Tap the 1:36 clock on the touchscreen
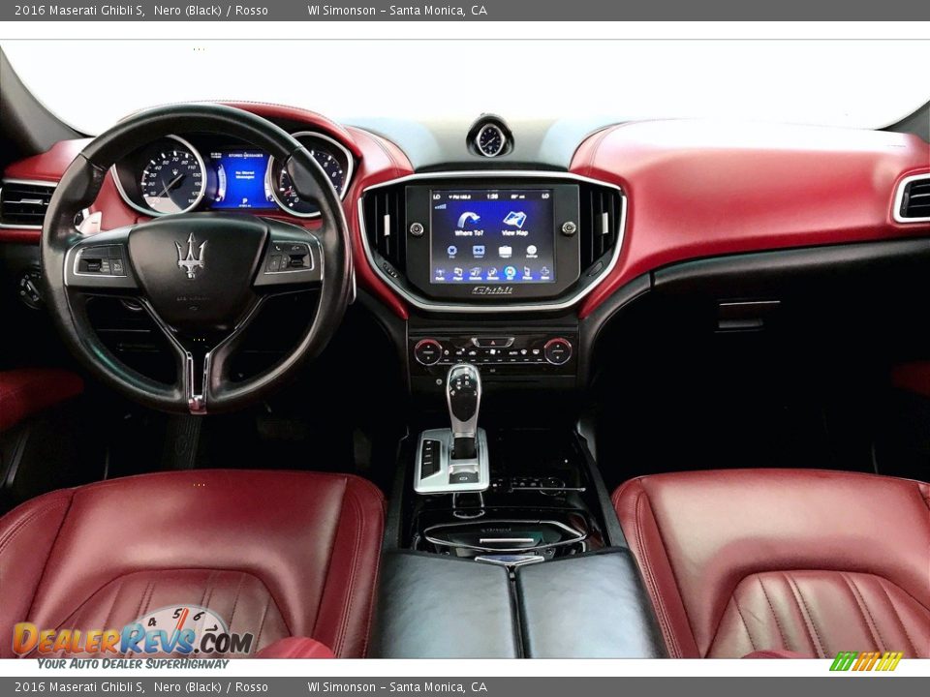This screenshot has width=930, height=697. tap(492, 197)
